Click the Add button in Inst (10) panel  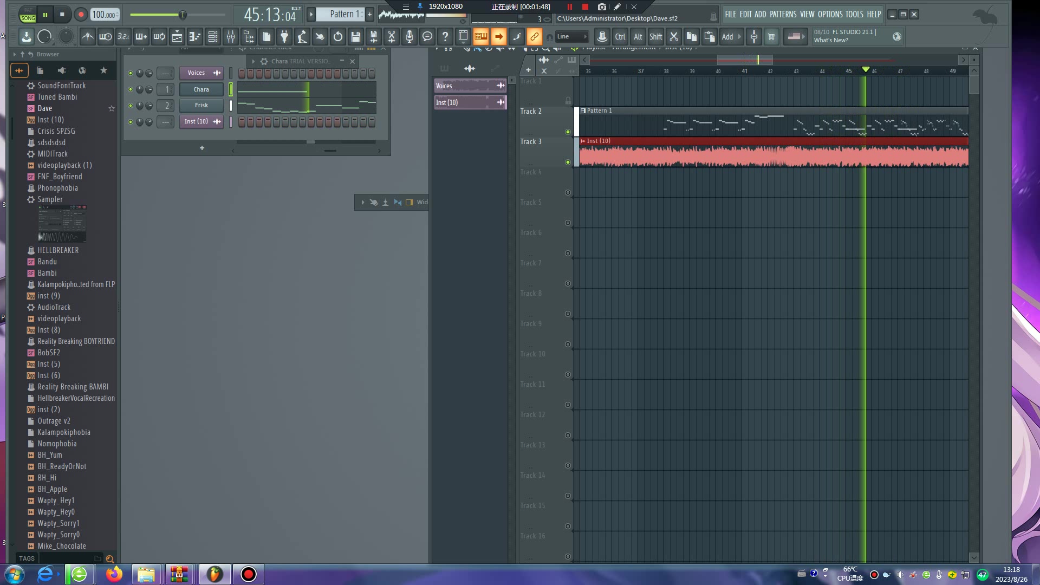(217, 121)
